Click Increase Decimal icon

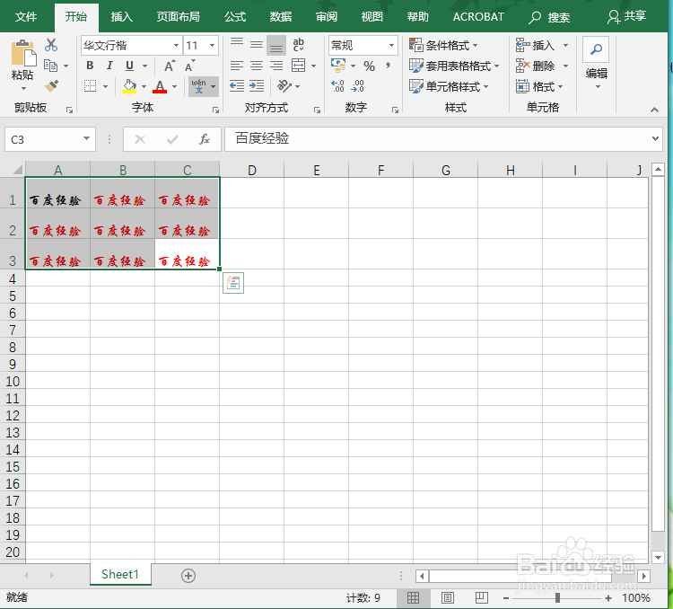pos(337,86)
